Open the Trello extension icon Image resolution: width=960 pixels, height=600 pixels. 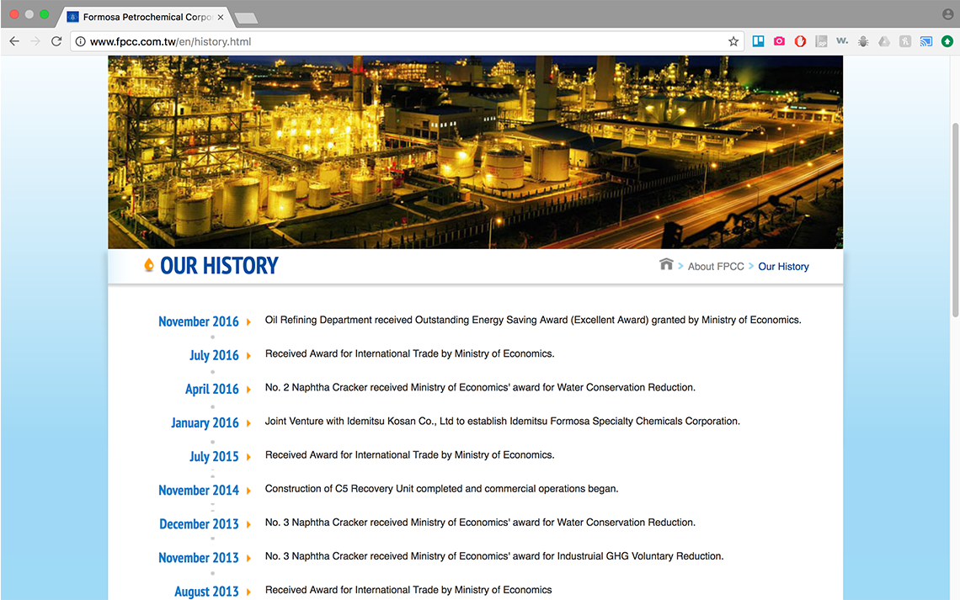tap(758, 41)
